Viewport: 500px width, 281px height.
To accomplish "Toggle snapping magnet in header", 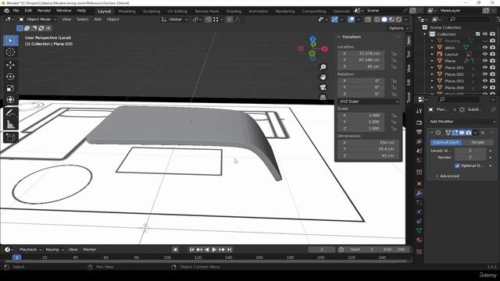I will [209, 20].
